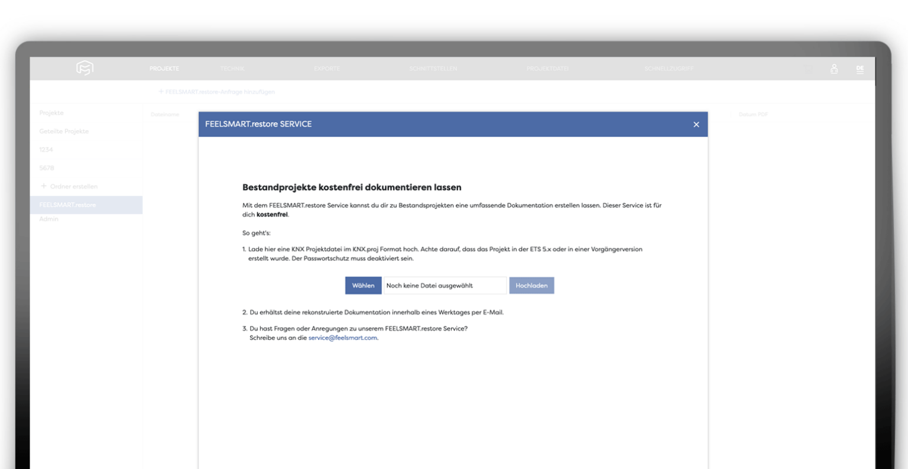Viewport: 908px width, 469px height.
Task: Select Projekte in the sidebar
Action: (51, 113)
